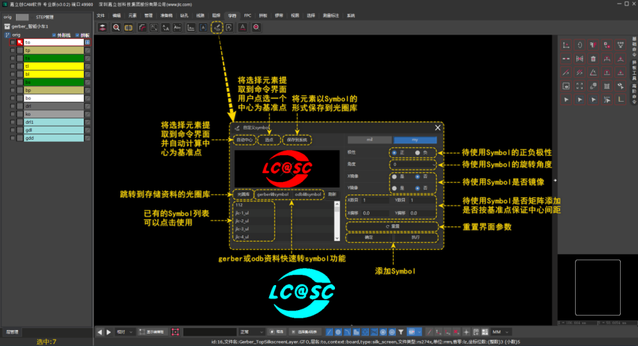Click the Y offset input field
This screenshot has height=346, width=638.
(422, 213)
